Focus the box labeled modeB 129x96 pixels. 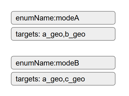click(63, 63)
